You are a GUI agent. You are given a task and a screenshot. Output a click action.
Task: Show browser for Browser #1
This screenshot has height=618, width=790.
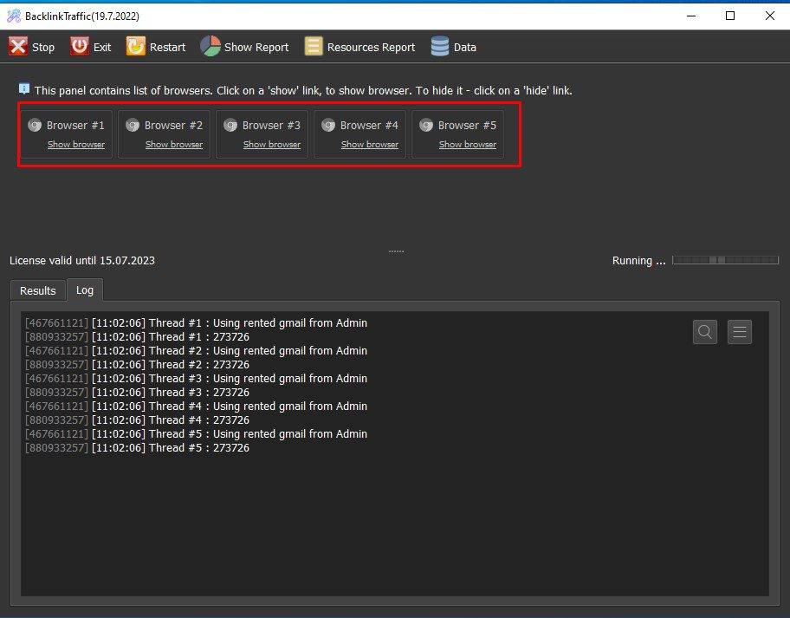(76, 145)
